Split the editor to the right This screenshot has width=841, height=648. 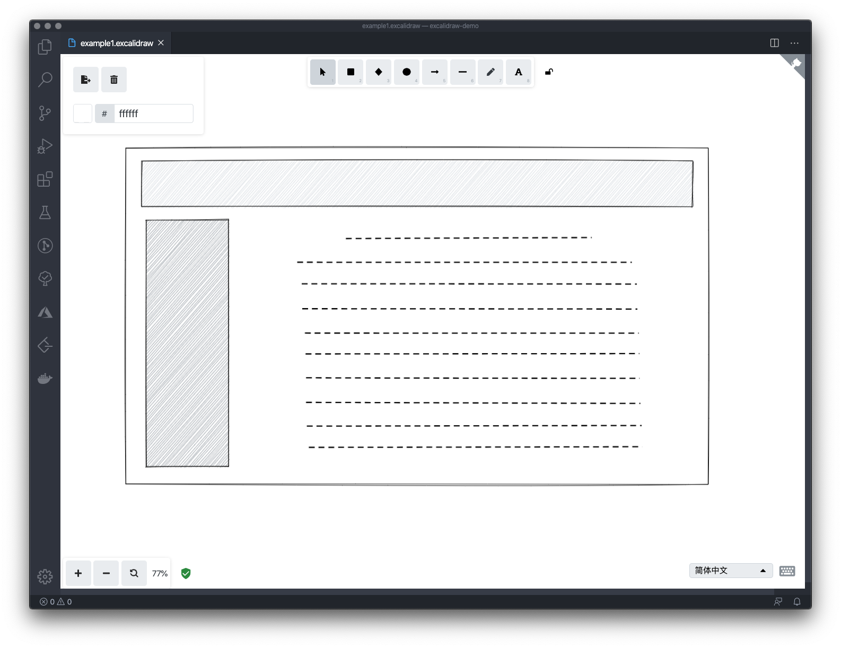click(774, 43)
